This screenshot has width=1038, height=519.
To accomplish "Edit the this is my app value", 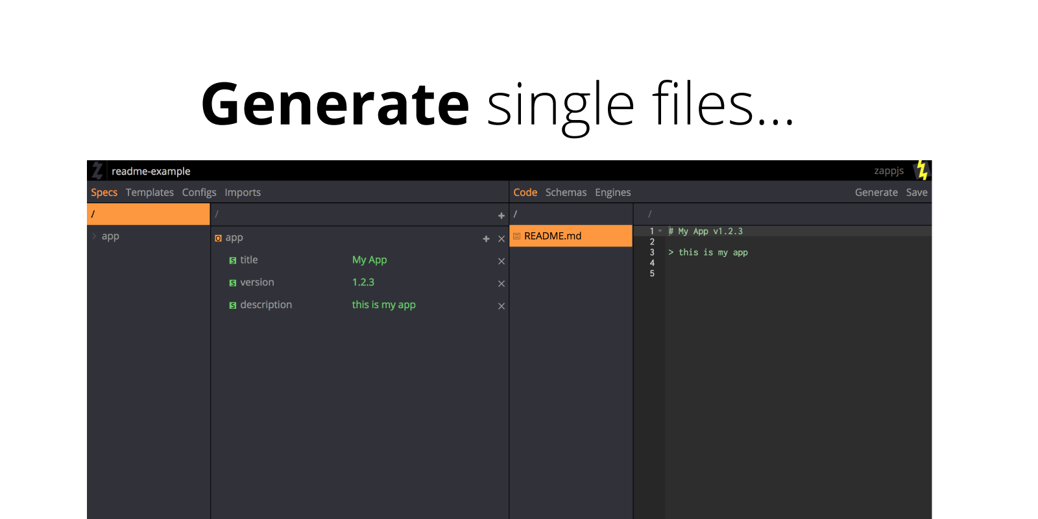I will 384,305.
